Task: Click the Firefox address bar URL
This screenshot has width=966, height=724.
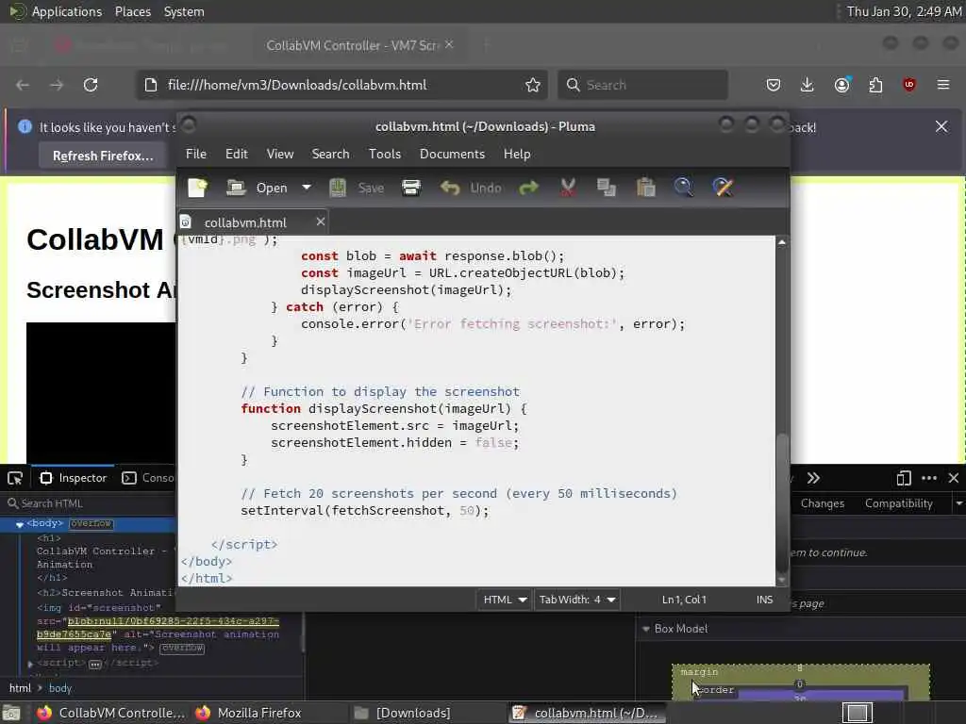Action: point(297,85)
